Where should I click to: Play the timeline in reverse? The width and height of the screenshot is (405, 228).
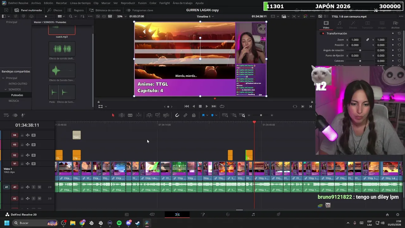194,106
